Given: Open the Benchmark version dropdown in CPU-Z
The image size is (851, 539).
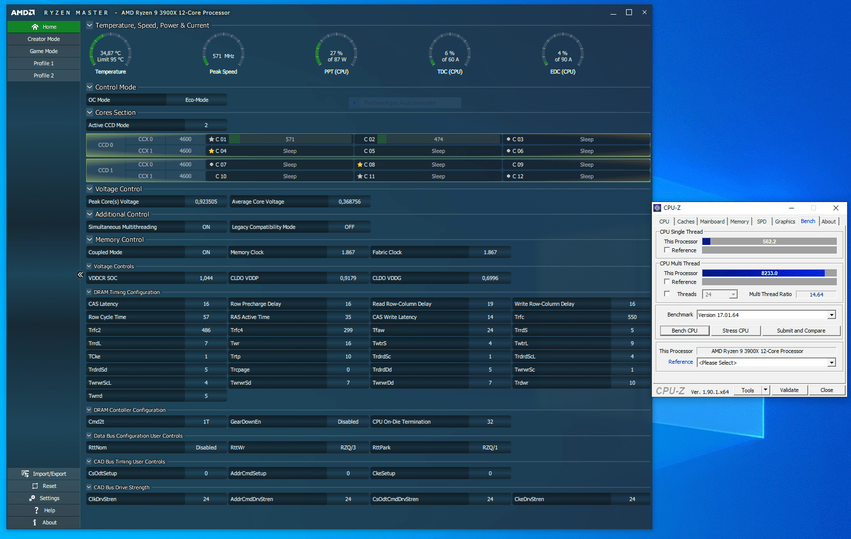Looking at the screenshot, I should pyautogui.click(x=832, y=315).
